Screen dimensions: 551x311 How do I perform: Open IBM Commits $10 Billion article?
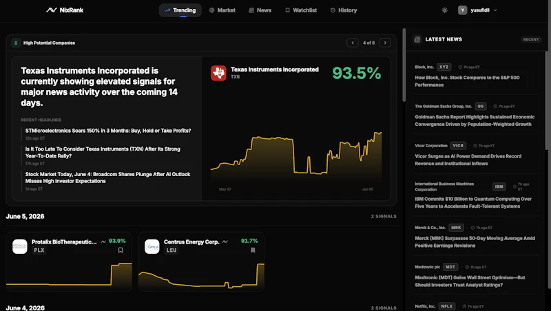tap(473, 202)
